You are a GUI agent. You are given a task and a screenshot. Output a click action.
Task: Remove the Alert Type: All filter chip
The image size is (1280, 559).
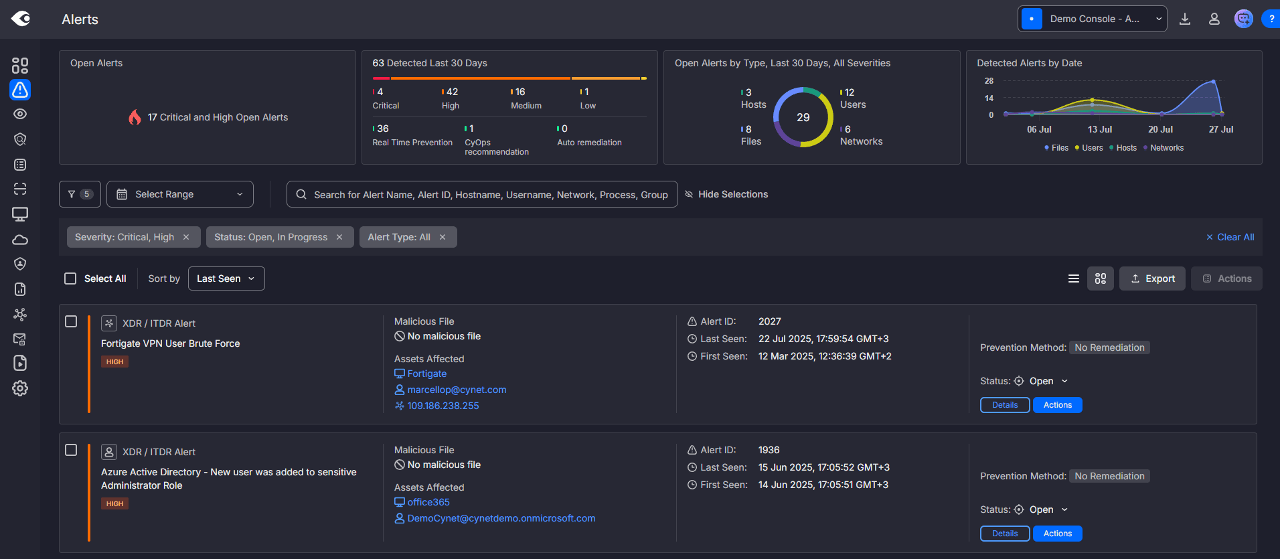[x=443, y=237]
